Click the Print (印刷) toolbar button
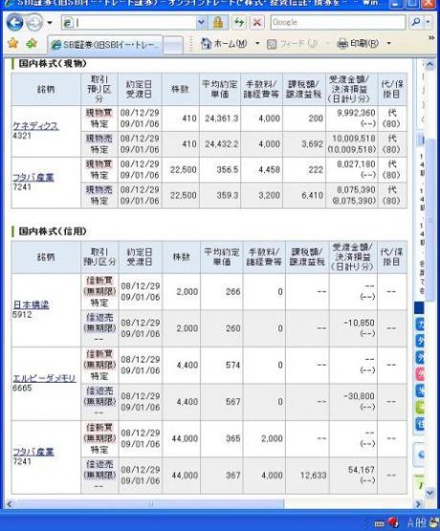The width and height of the screenshot is (440, 531). point(358,44)
